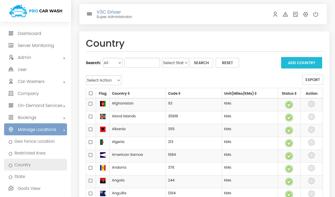Click the green status icon for Aland Islands

point(289,118)
